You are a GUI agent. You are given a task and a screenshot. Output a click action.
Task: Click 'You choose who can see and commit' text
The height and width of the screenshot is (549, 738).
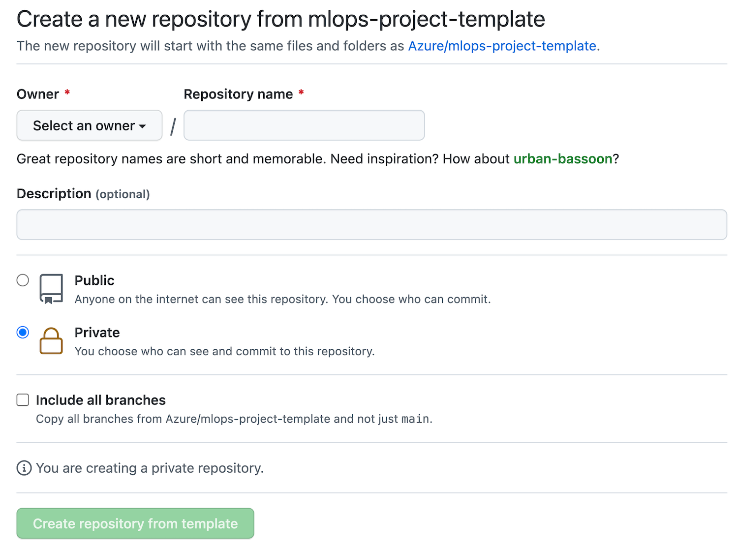(225, 351)
